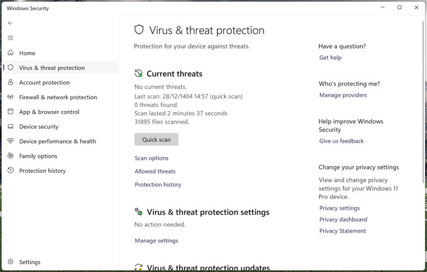Click the 'No current threats.' text
Screen dimensions: 427x272
tap(160, 87)
